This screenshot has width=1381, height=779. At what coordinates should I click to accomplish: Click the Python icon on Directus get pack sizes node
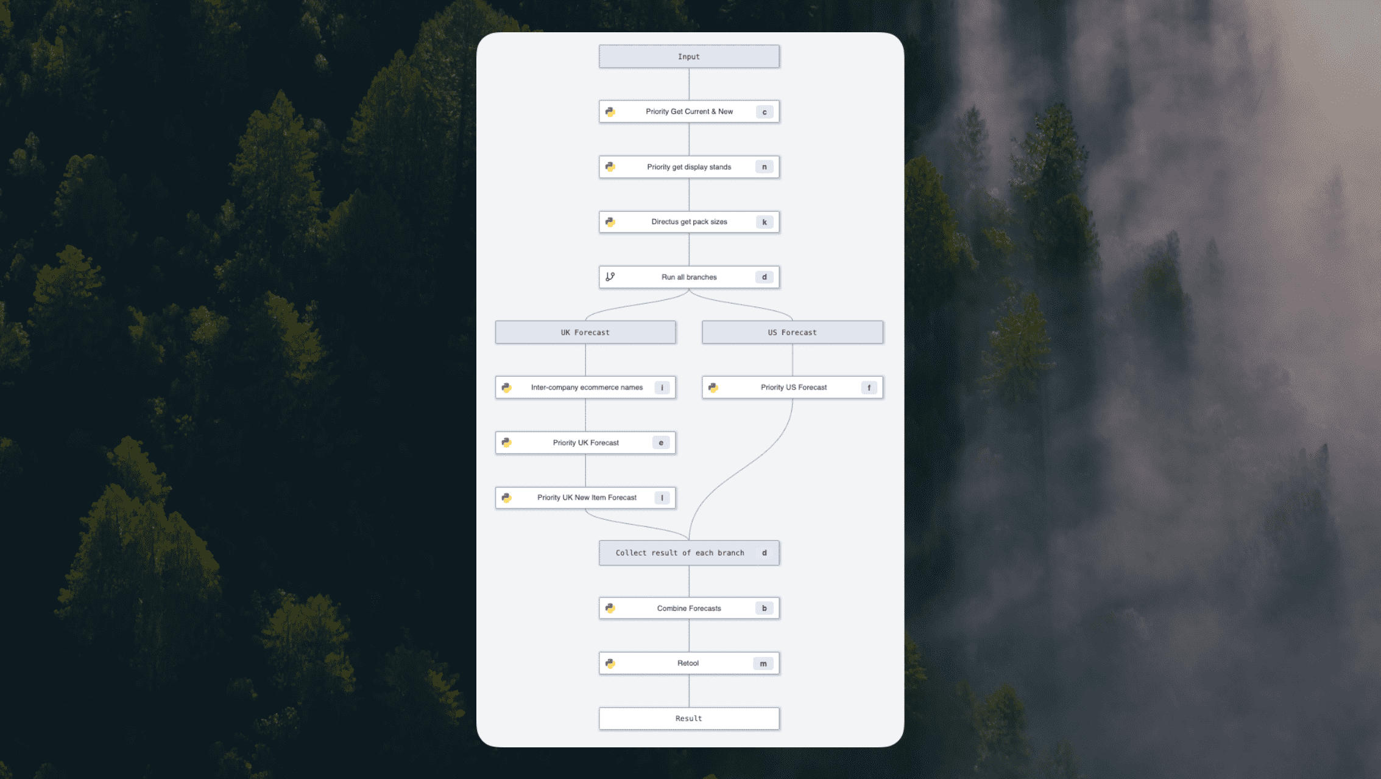coord(612,221)
